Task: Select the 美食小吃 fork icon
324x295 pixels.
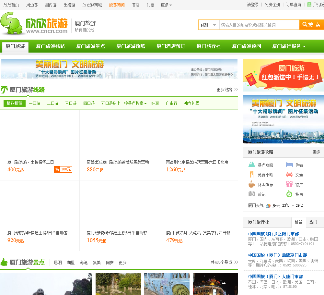Action: [251, 174]
